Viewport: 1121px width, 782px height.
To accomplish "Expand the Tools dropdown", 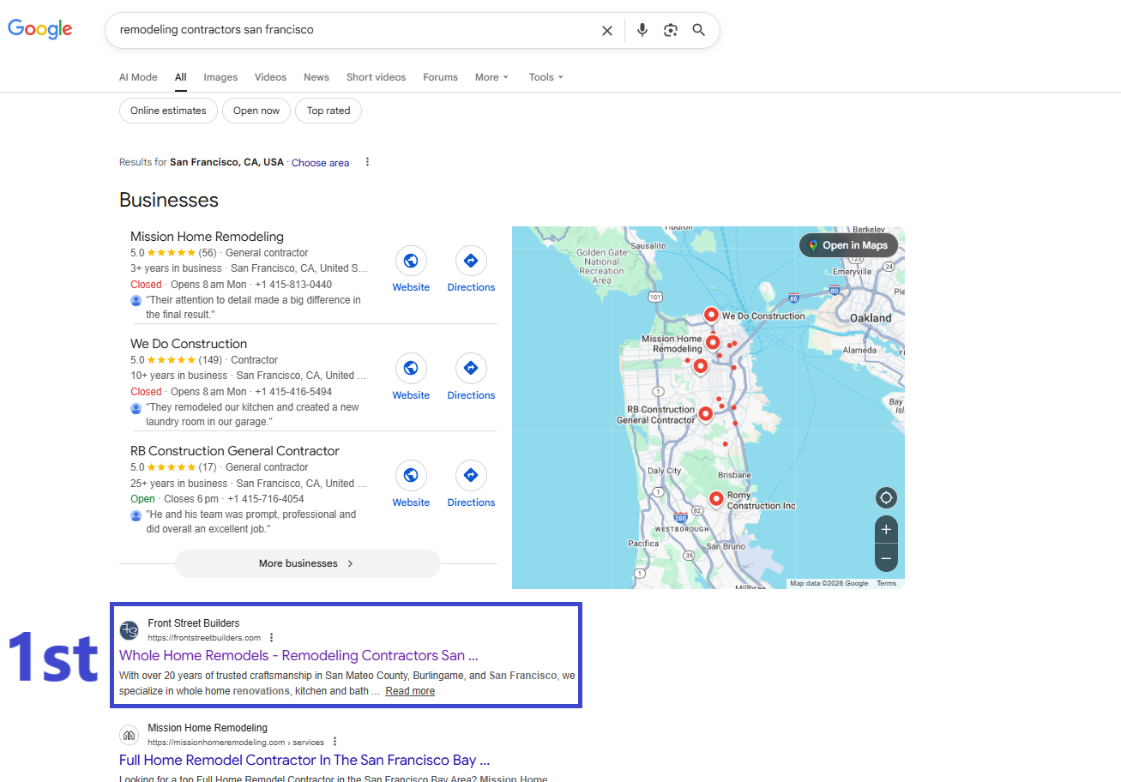I will click(x=545, y=77).
